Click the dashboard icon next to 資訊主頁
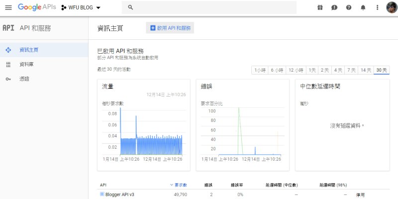 (8, 50)
